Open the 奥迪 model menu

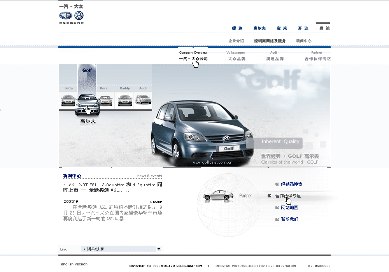point(324,28)
